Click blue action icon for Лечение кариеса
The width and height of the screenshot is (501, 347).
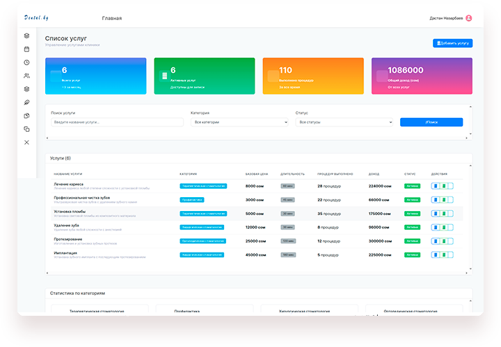click(436, 186)
